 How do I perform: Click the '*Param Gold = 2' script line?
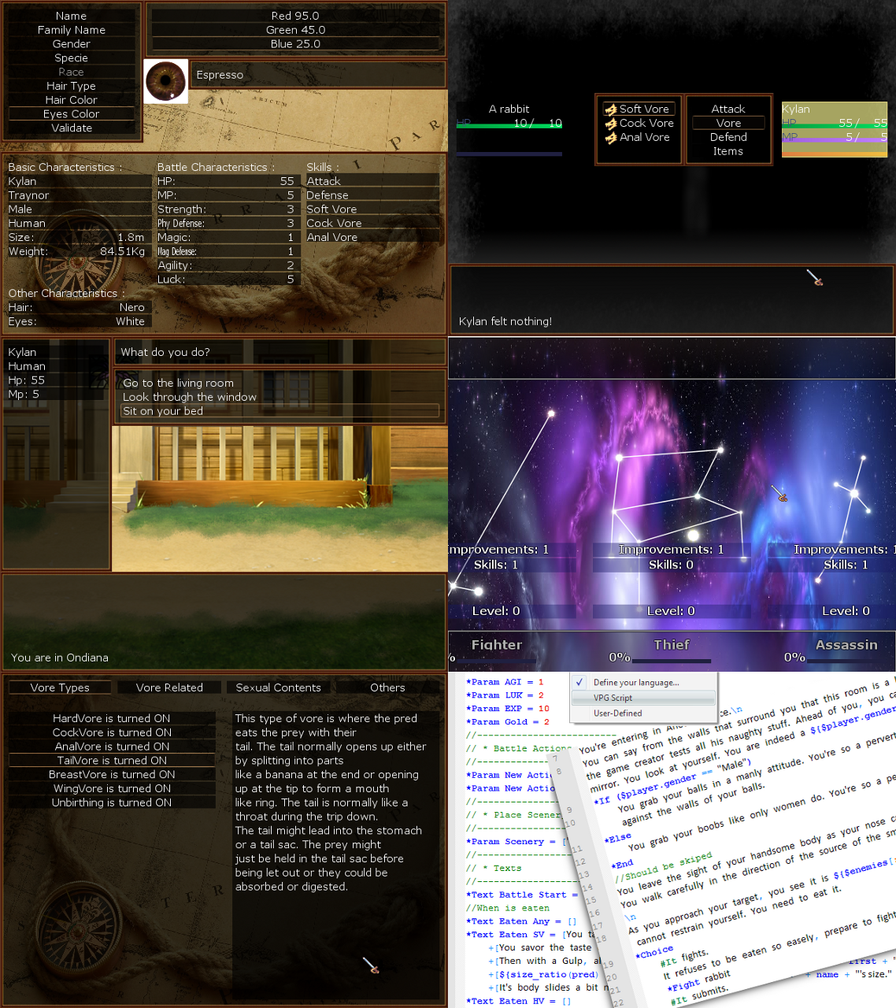(x=508, y=722)
